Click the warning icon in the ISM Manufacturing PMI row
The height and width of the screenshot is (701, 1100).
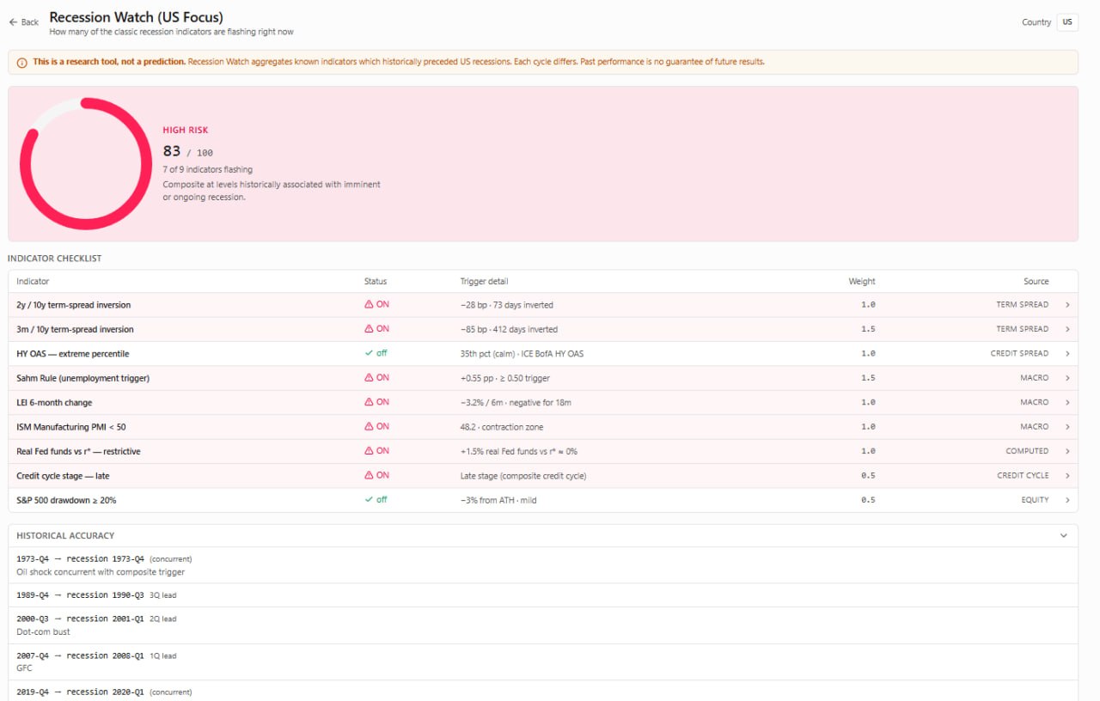coord(369,426)
